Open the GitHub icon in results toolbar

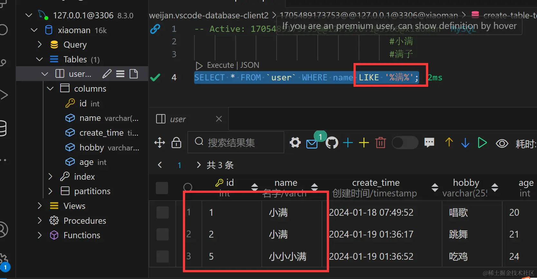tap(332, 142)
